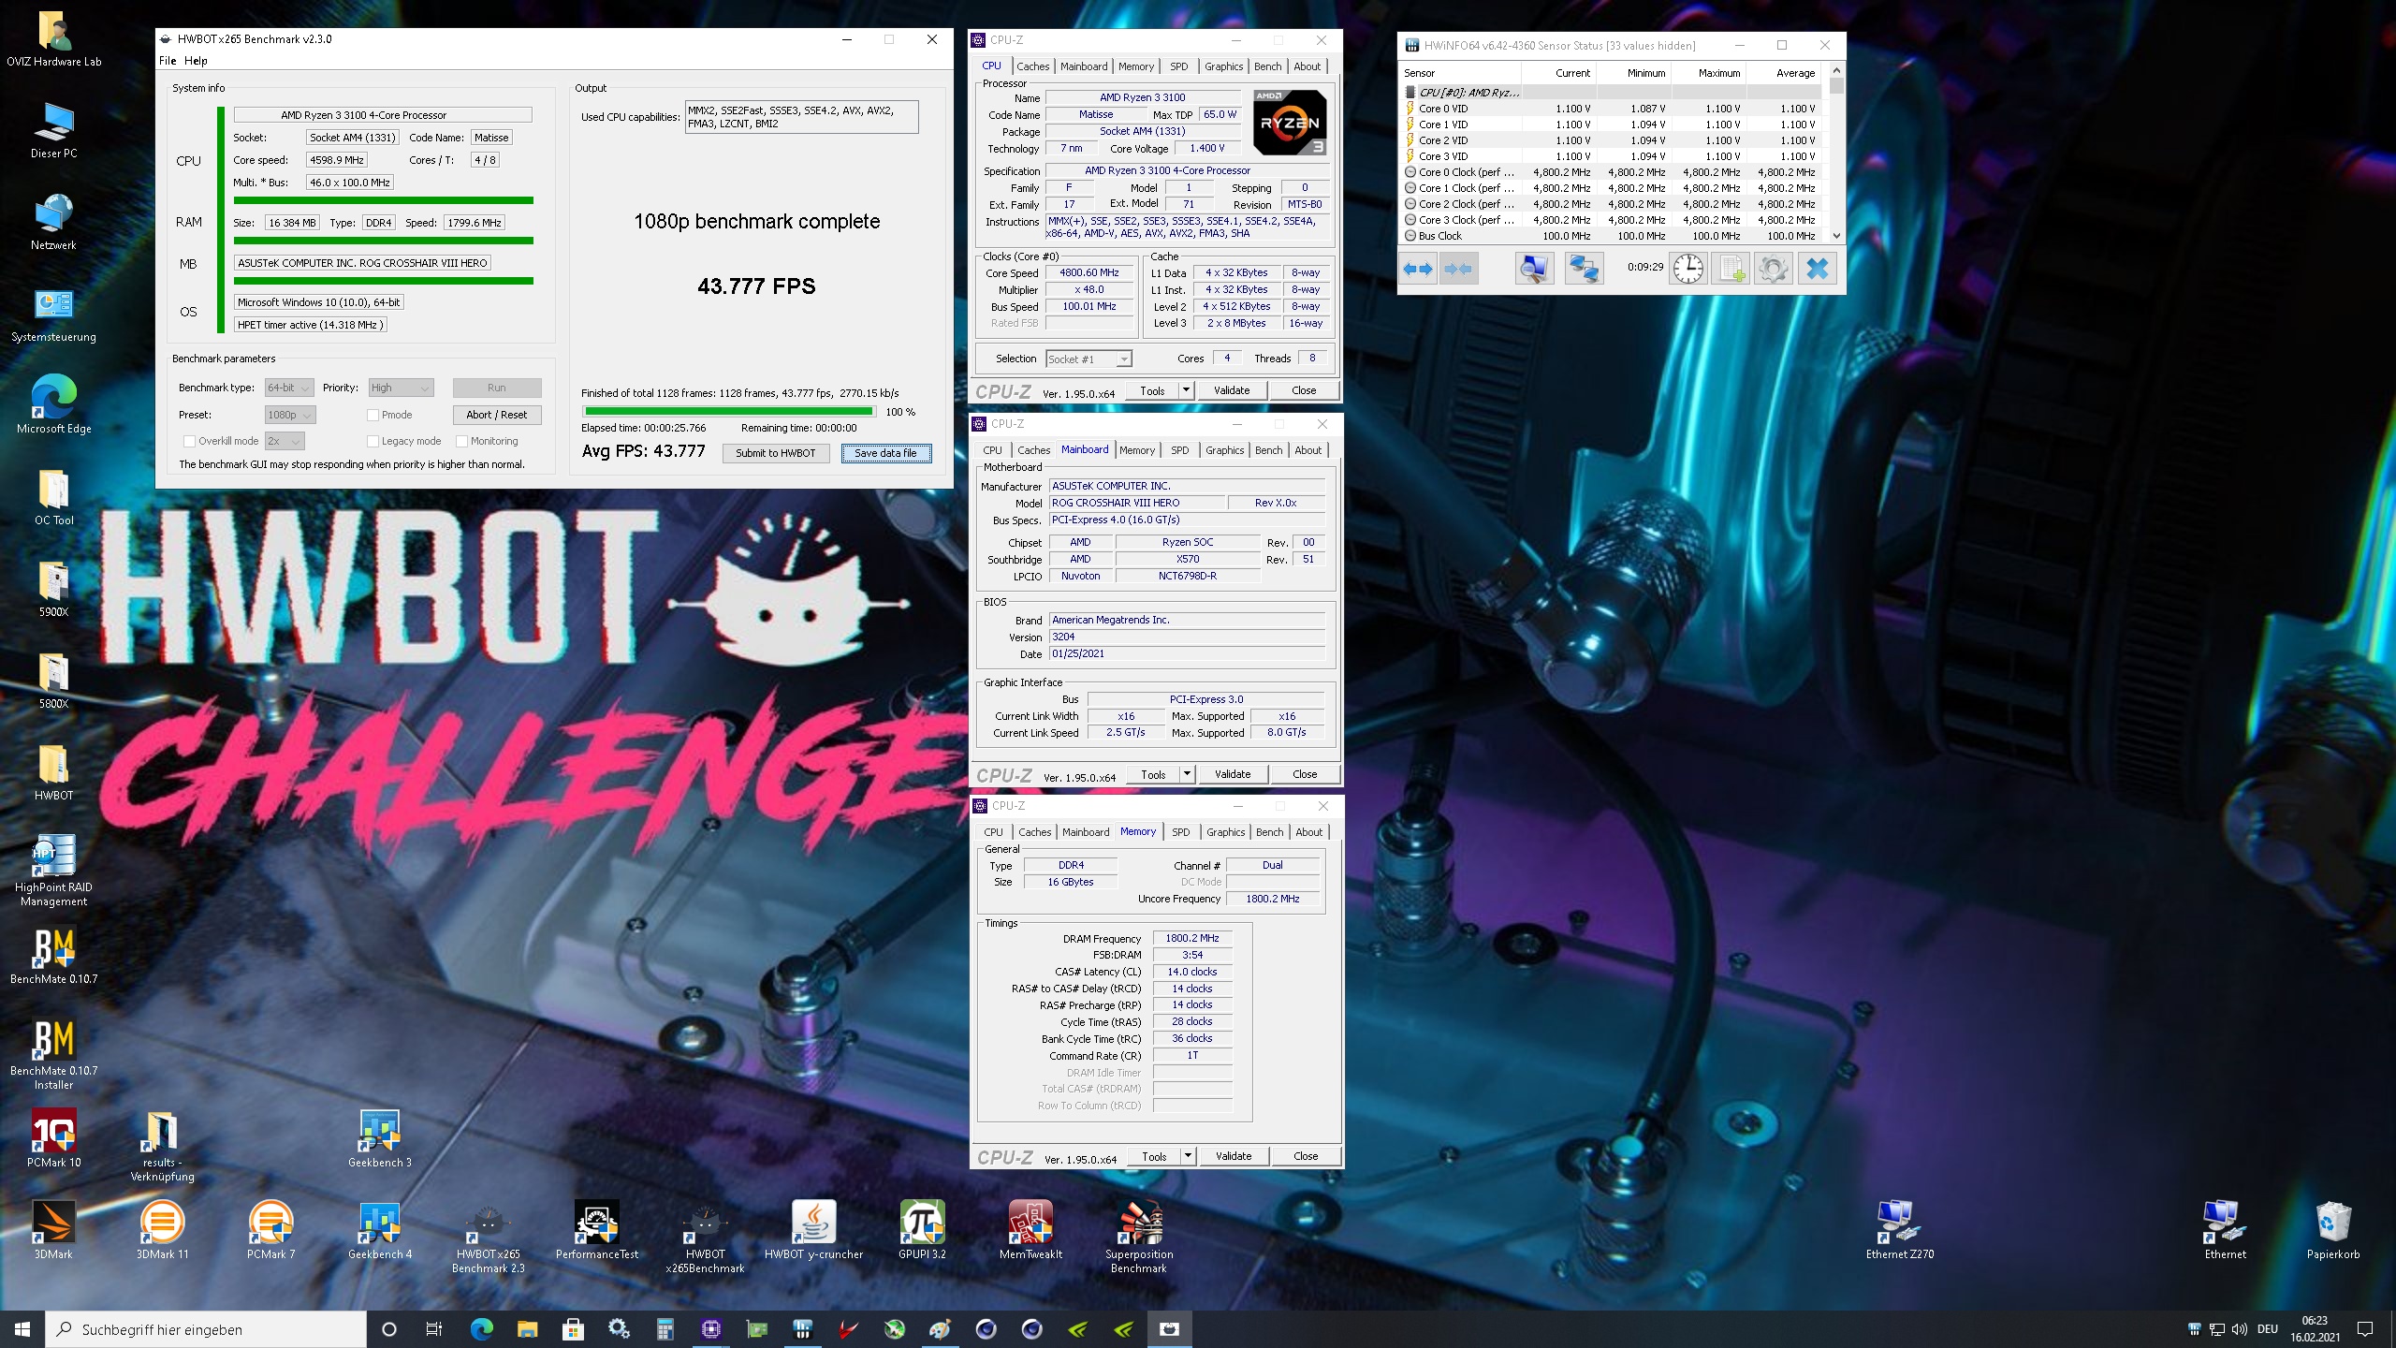Open PCMark 10 desktop shortcut

click(x=53, y=1138)
